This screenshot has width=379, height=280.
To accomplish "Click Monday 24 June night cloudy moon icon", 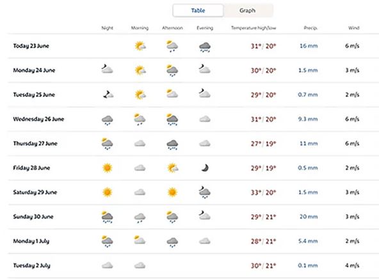I will (107, 69).
